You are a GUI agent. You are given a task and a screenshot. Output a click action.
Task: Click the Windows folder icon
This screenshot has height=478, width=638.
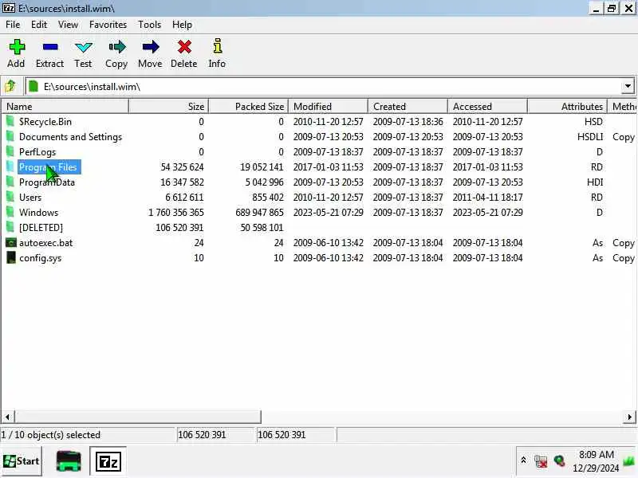(x=10, y=212)
